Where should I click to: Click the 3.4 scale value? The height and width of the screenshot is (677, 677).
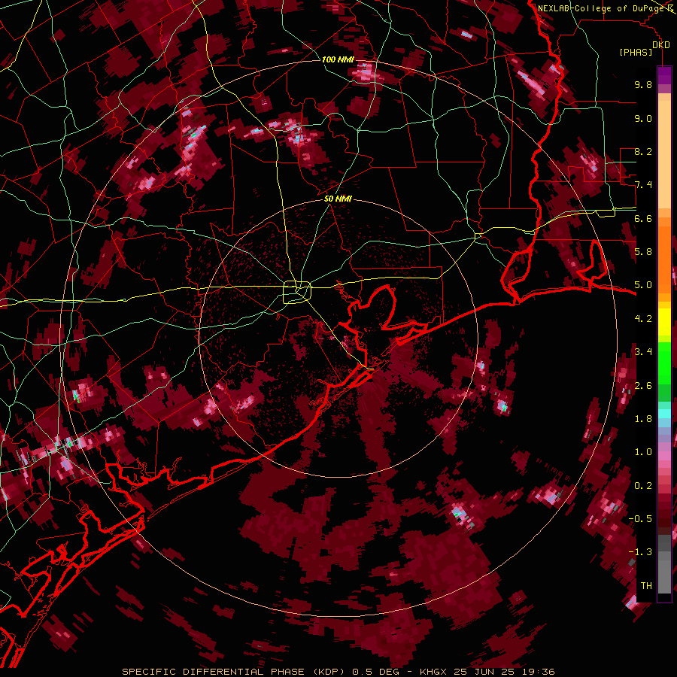point(643,352)
